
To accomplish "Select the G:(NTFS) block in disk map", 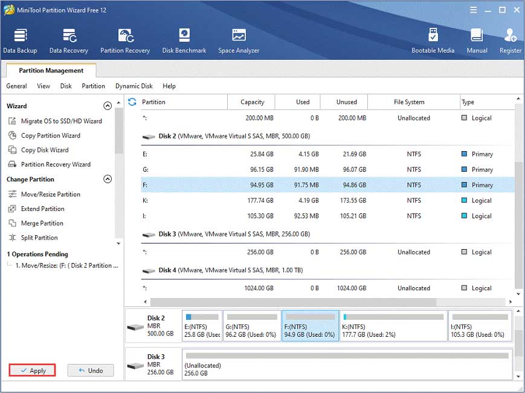I will click(252, 326).
